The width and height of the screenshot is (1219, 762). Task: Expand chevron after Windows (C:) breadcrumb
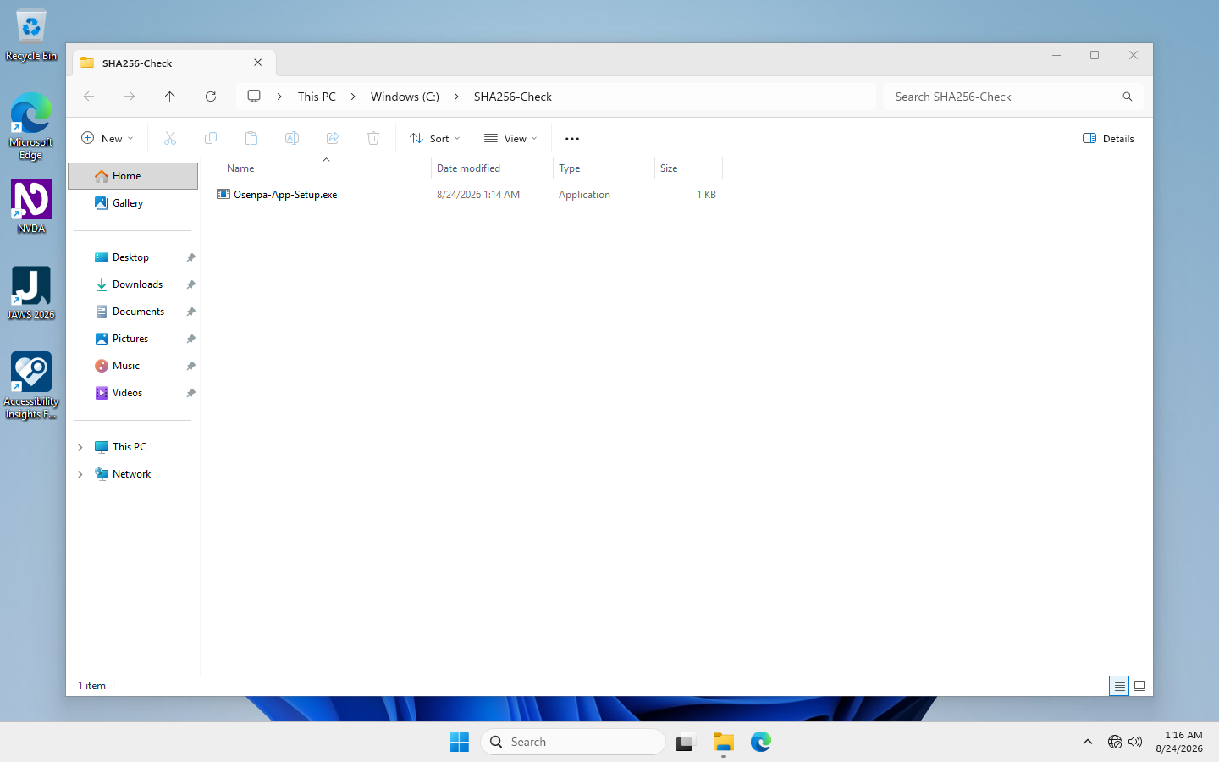tap(456, 97)
